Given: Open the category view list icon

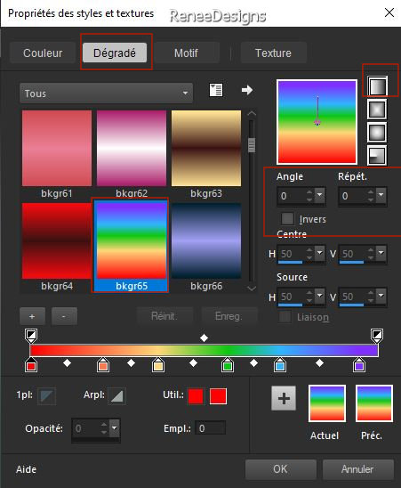Looking at the screenshot, I should (216, 90).
